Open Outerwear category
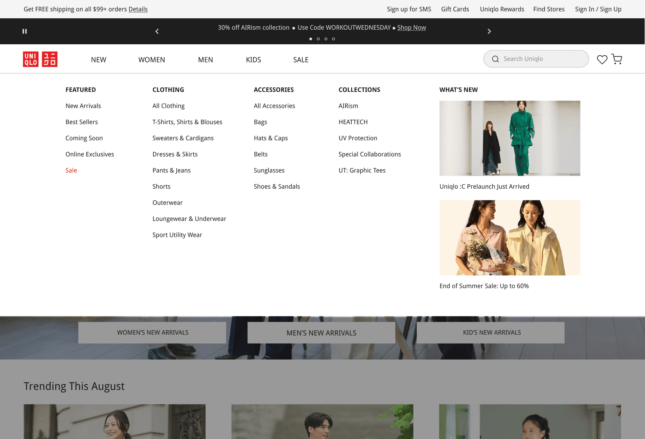Image resolution: width=645 pixels, height=439 pixels. pyautogui.click(x=167, y=203)
